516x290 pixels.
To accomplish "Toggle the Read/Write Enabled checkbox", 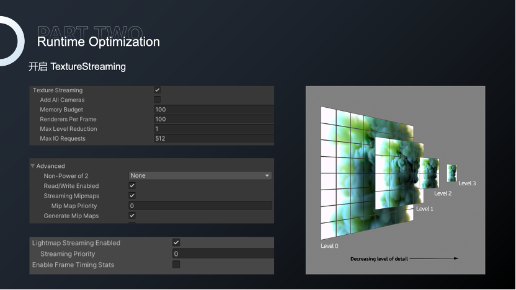I will pos(132,185).
